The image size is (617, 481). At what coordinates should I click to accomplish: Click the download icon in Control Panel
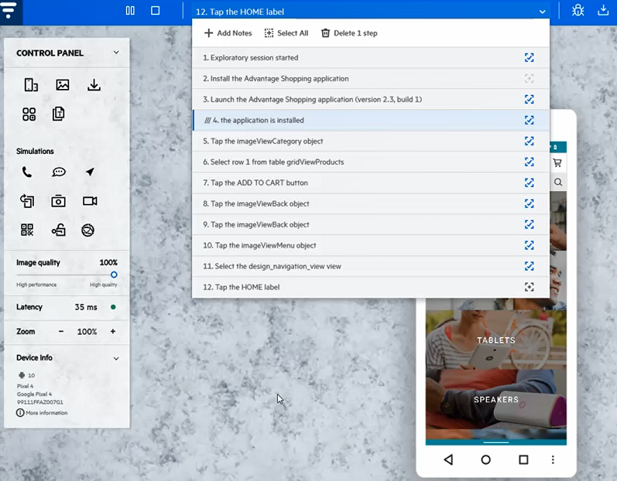pos(94,85)
